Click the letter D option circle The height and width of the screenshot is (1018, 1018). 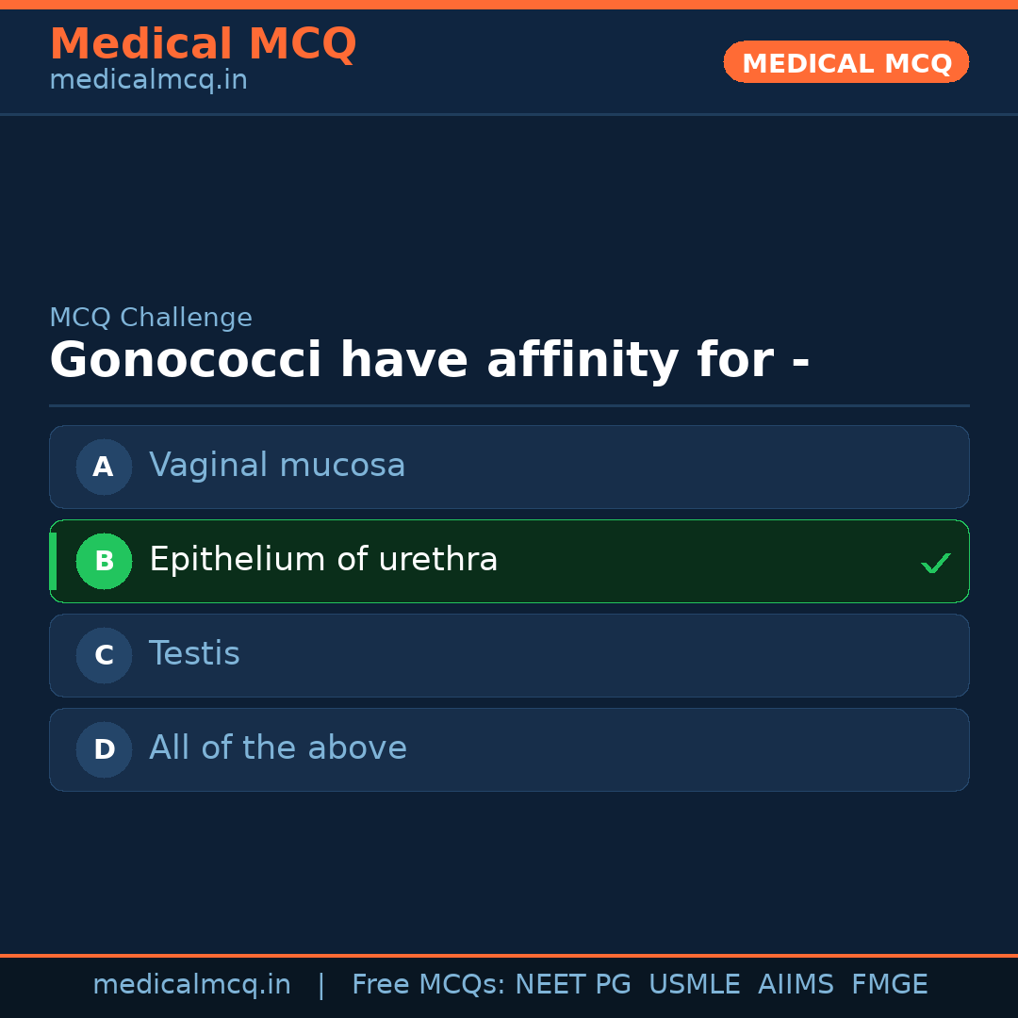(x=104, y=749)
